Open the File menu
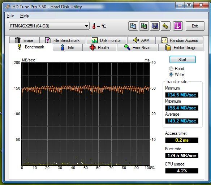Image resolution: width=211 pixels, height=185 pixels. pyautogui.click(x=10, y=16)
